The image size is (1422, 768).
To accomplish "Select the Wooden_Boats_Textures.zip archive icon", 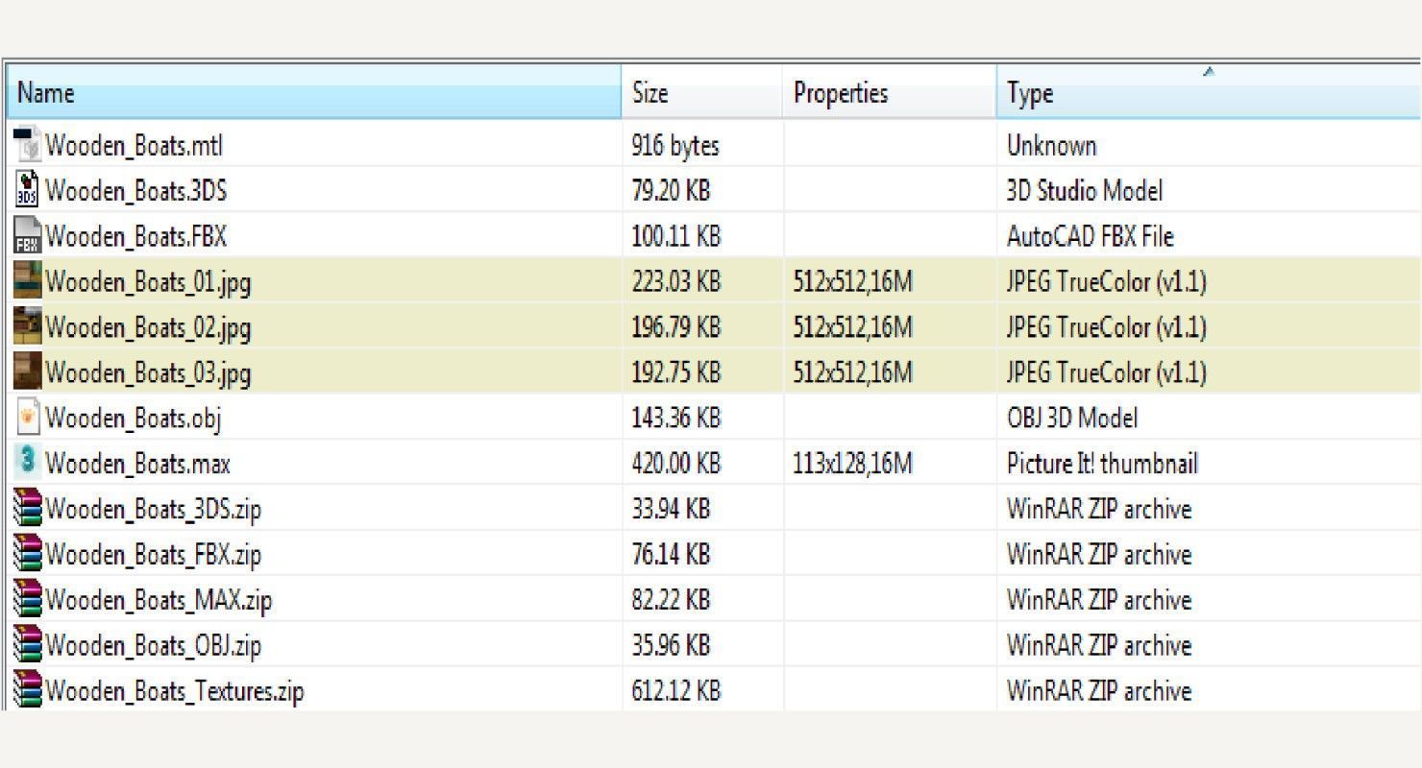I will click(28, 690).
